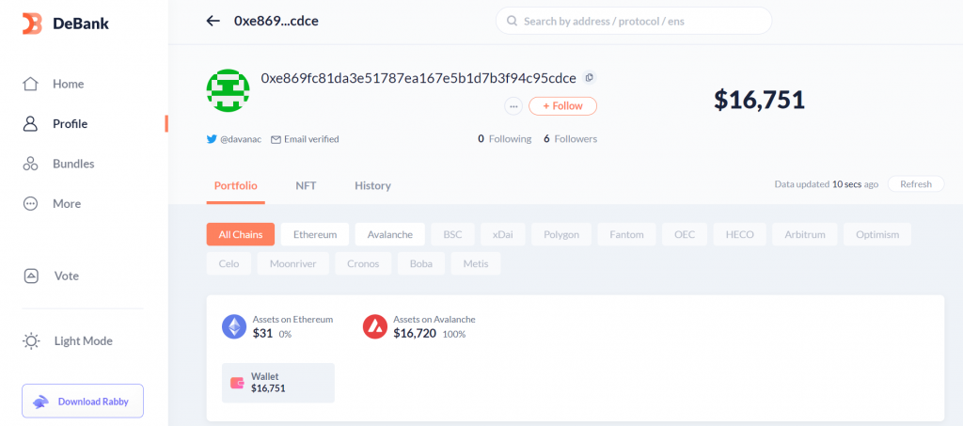Image resolution: width=963 pixels, height=426 pixels.
Task: Click the green profile avatar
Action: click(x=228, y=88)
